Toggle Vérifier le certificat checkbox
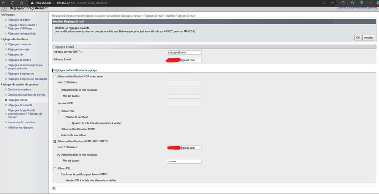Viewport: 379px width, 195px height. pos(64,117)
